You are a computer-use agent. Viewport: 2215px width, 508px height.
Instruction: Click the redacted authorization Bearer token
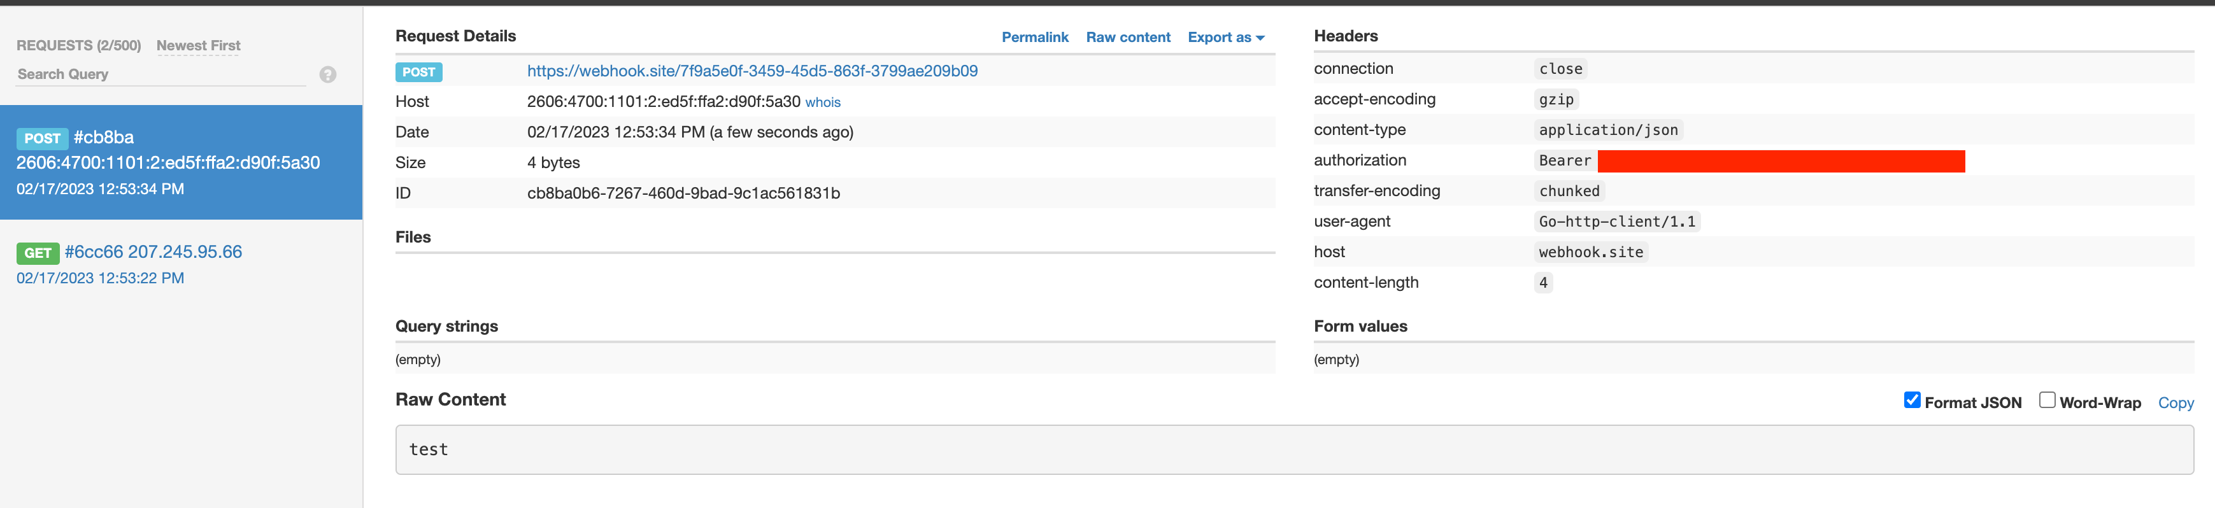pos(1780,162)
